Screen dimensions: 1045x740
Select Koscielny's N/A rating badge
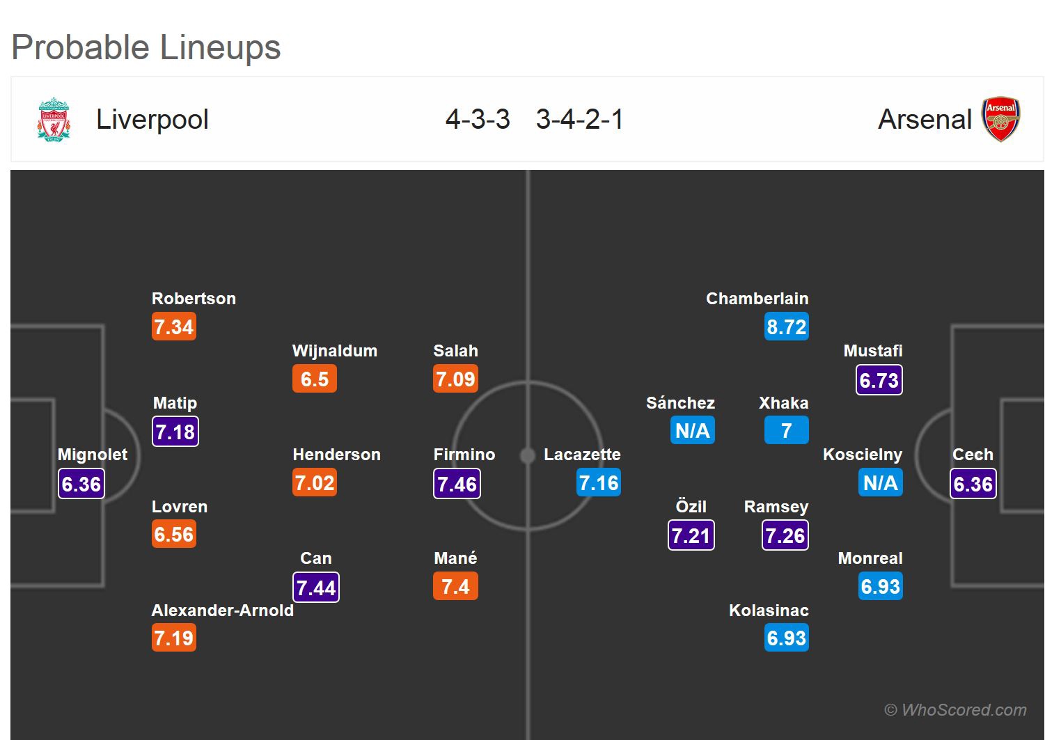tap(880, 482)
